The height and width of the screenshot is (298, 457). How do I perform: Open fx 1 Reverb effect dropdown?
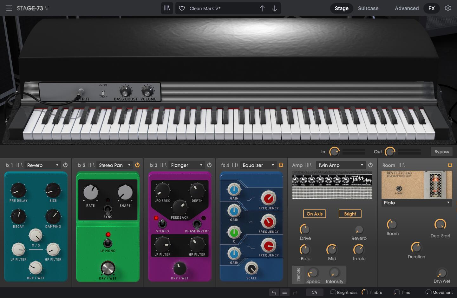[42, 165]
